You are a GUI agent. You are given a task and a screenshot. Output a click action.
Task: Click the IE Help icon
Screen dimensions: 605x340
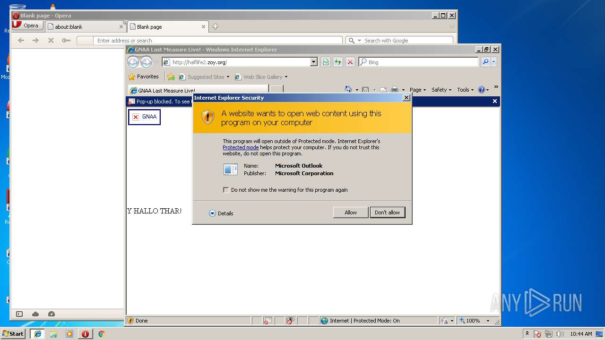click(481, 90)
